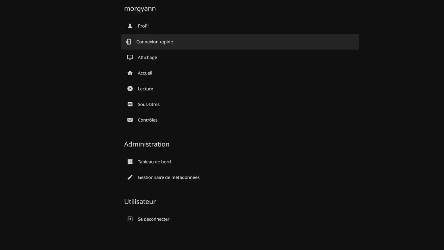Choose the Contrôles menu entry
The width and height of the screenshot is (444, 250).
click(x=148, y=120)
